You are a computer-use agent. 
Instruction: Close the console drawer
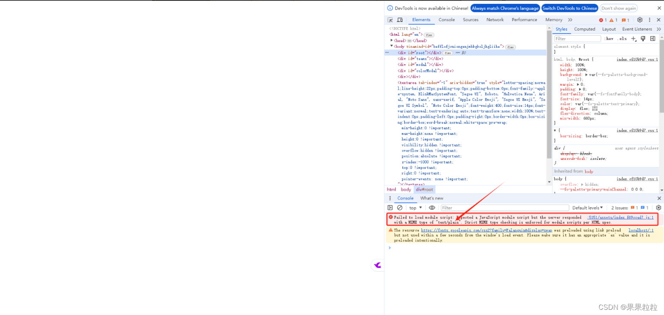coord(659,198)
